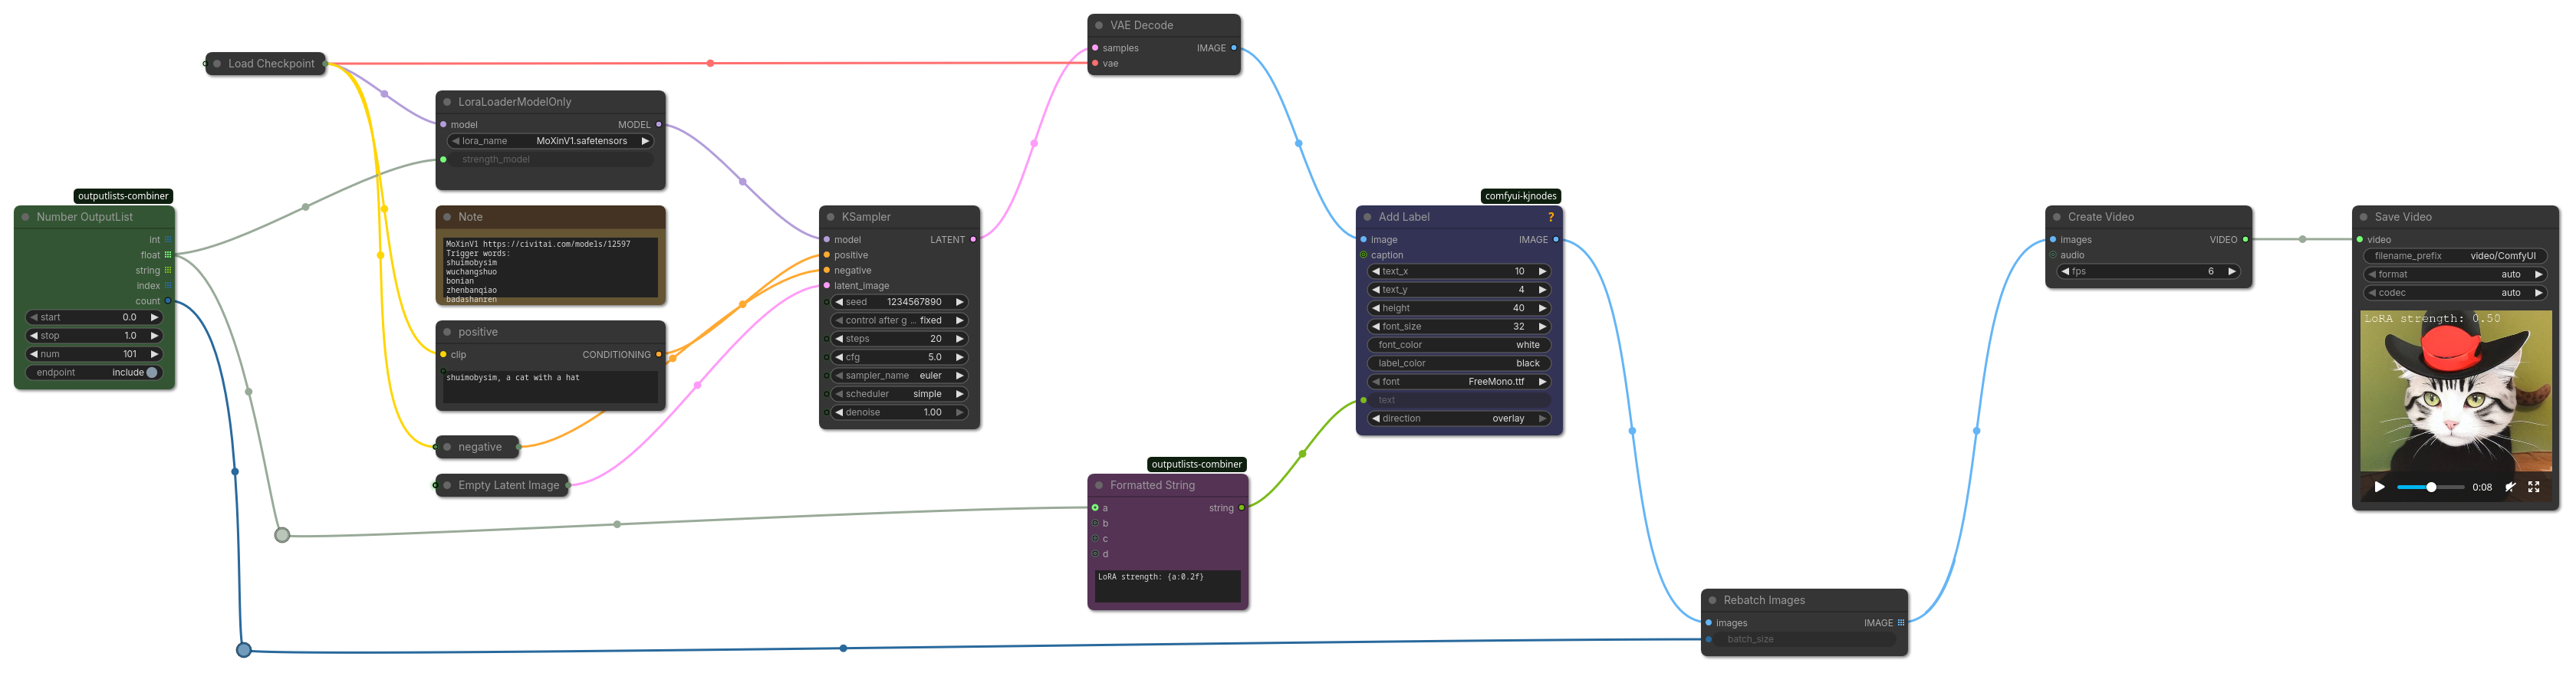Open the codec auto dropdown in Save Video
The width and height of the screenshot is (2576, 673).
point(2454,293)
